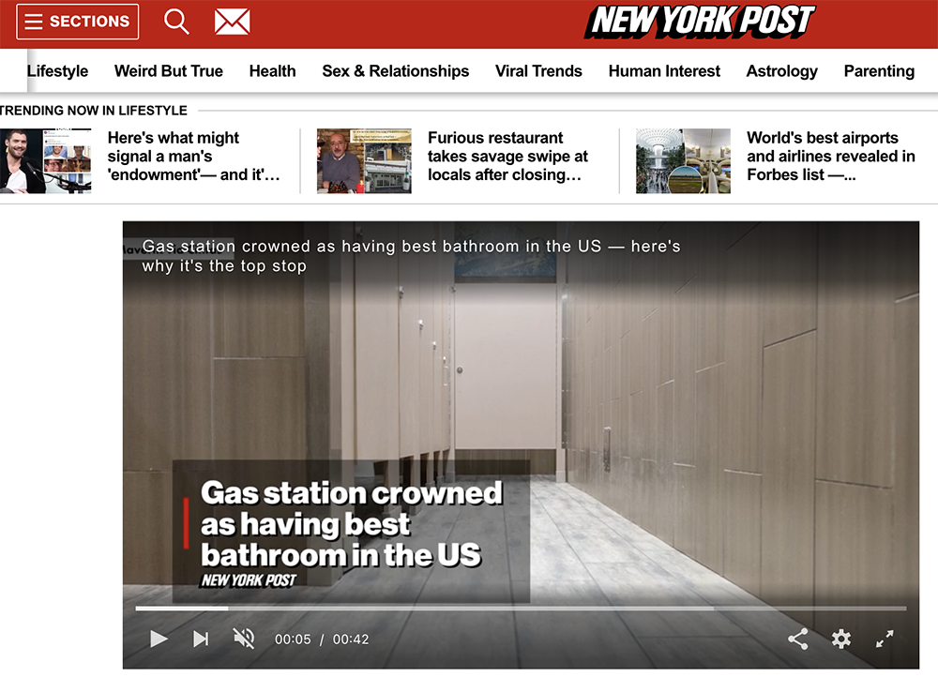Open World's best airports article
Screen dimensions: 938x692
830,157
